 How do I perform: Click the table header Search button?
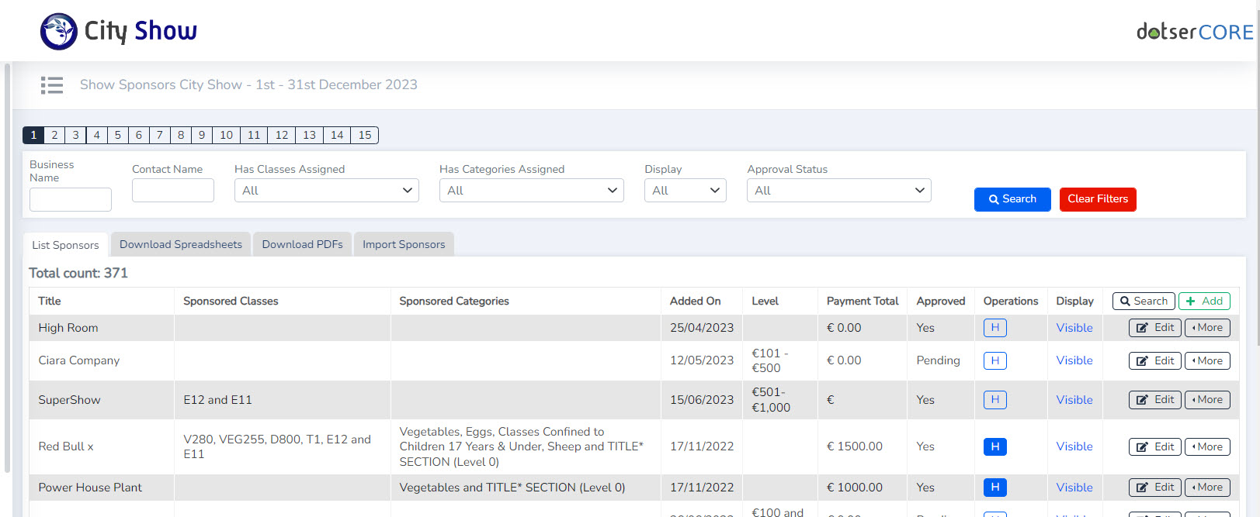[x=1144, y=302]
